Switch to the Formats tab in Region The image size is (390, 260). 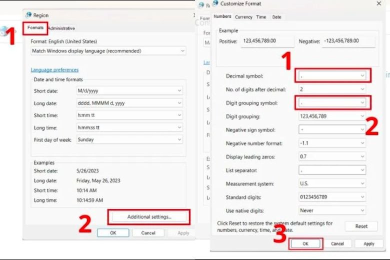click(35, 27)
